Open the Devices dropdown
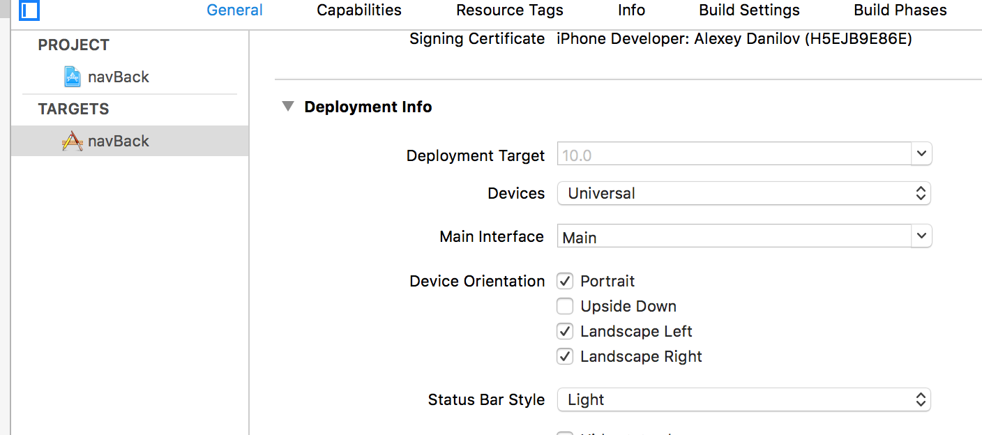 click(922, 193)
